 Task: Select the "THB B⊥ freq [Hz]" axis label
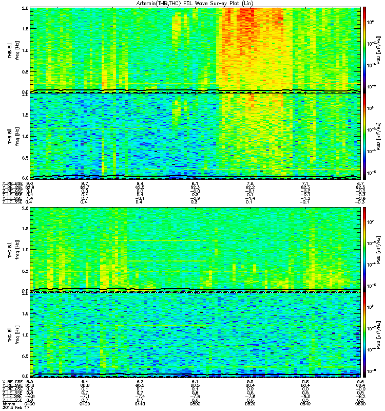(x=14, y=50)
